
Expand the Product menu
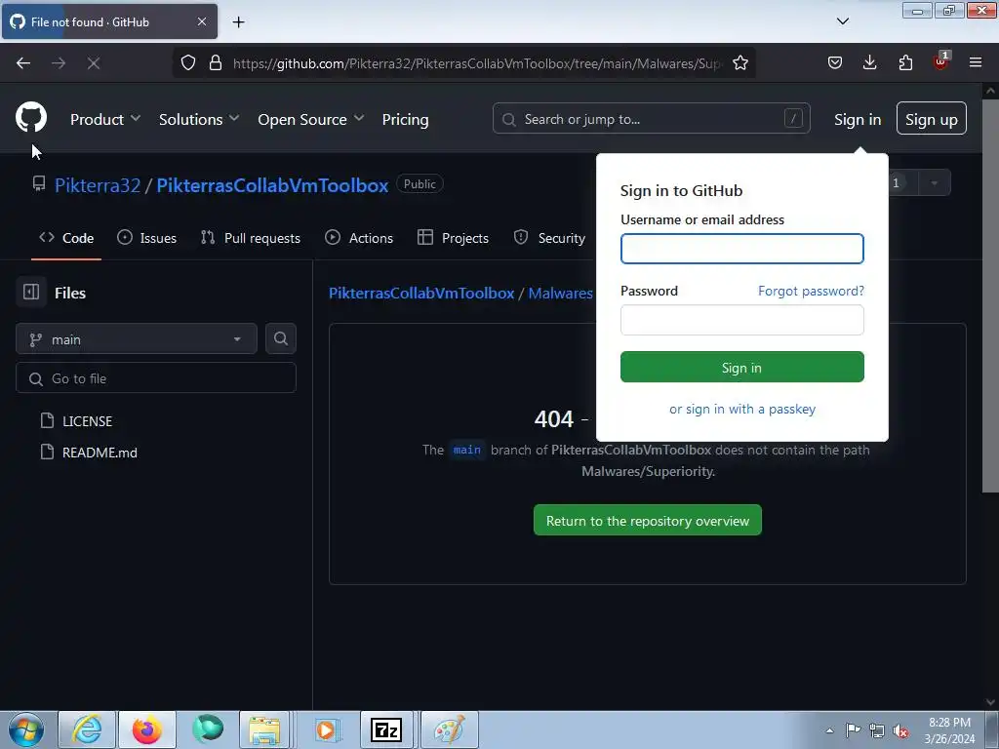click(x=105, y=120)
